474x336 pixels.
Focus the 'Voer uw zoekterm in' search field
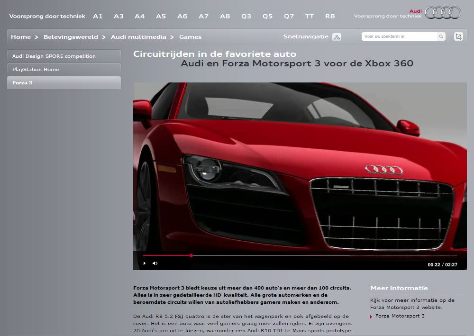(399, 36)
